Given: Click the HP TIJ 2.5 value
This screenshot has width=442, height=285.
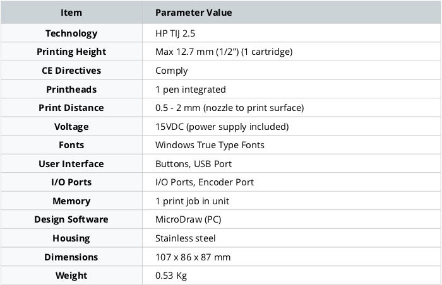Looking at the screenshot, I should point(175,33).
